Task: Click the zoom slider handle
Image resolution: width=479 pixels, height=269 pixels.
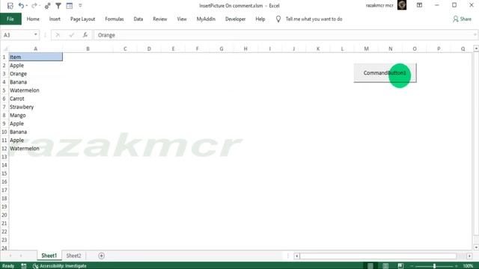Action: tap(434, 266)
